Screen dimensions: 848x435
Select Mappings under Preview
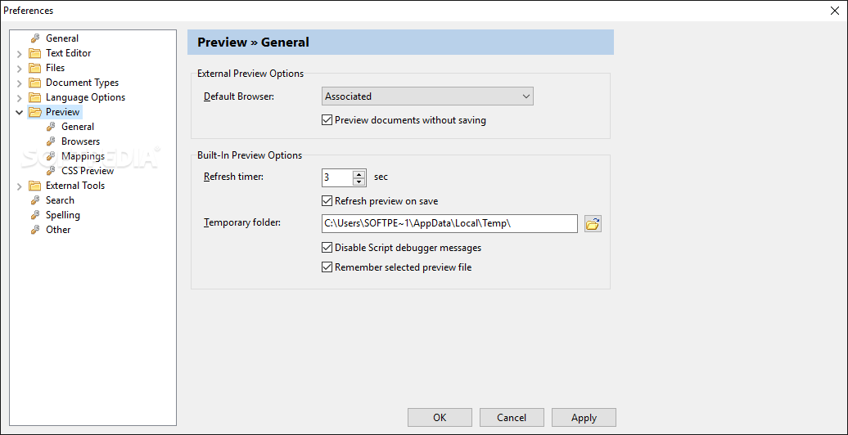pyautogui.click(x=83, y=156)
